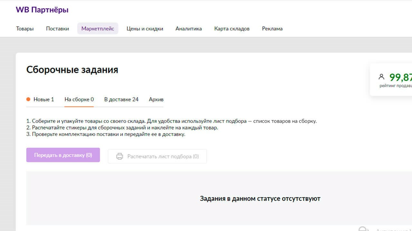The height and width of the screenshot is (231, 412).
Task: Click instruction line starting Распечатайте стикеры
Action: (122, 128)
